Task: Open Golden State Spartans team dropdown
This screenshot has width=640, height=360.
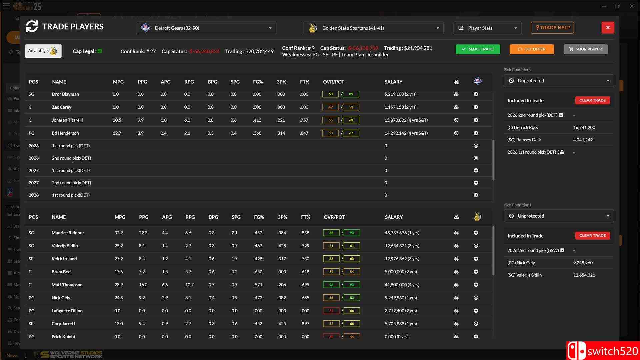Action: 373,28
